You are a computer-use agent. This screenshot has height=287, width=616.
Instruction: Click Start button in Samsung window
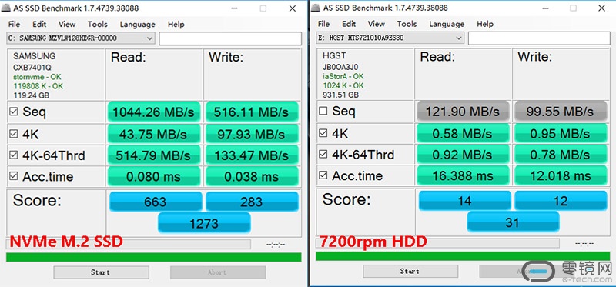pyautogui.click(x=101, y=272)
